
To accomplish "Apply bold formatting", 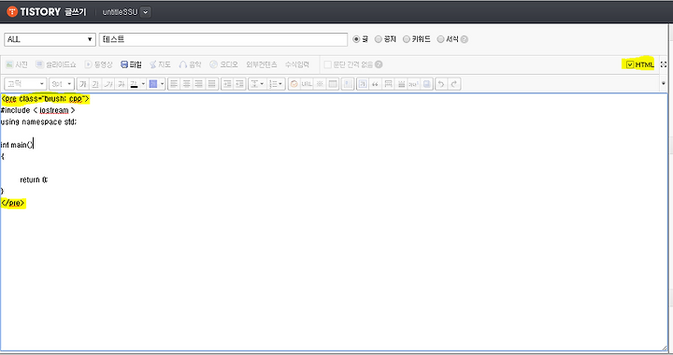I will pyautogui.click(x=83, y=84).
